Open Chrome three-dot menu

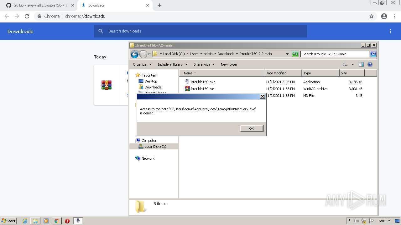(x=394, y=16)
